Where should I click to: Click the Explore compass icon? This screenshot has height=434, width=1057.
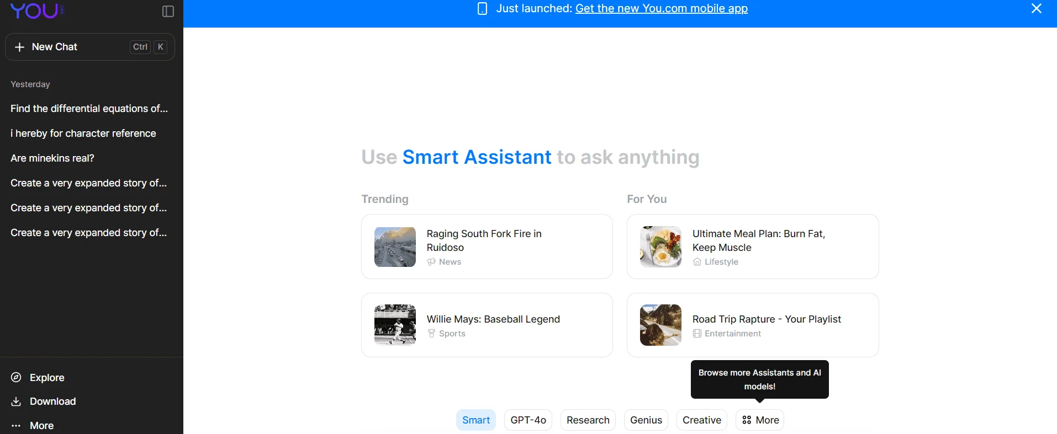[x=17, y=377]
